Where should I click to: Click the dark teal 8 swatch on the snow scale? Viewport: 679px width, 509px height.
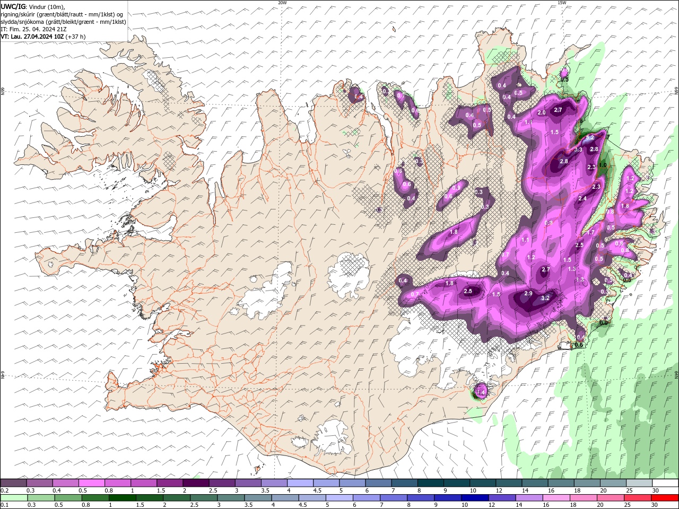click(x=431, y=483)
